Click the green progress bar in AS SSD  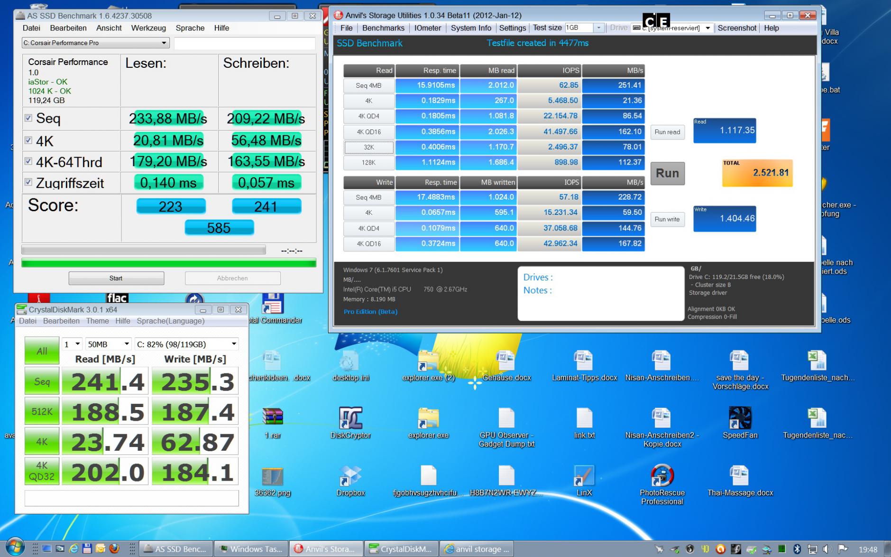169,263
